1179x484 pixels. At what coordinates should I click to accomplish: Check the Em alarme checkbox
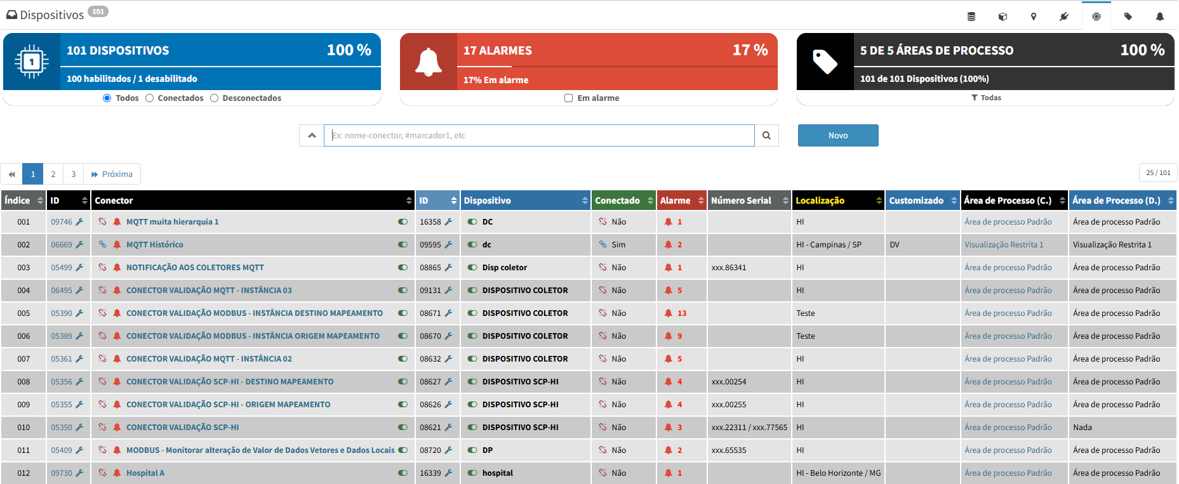(x=568, y=98)
